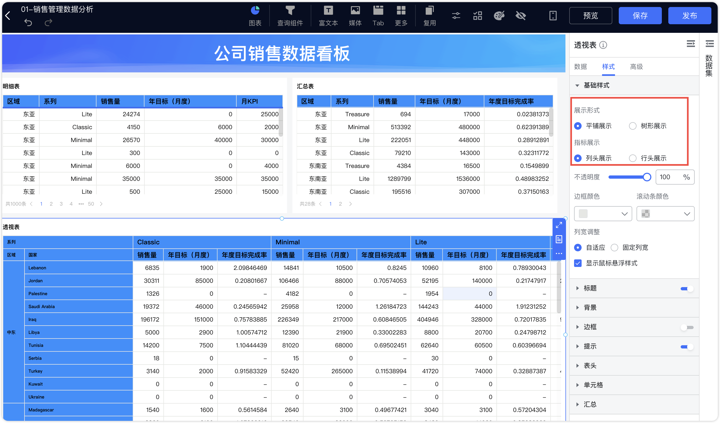The width and height of the screenshot is (720, 423).
Task: Enable the 边框 switch
Action: [687, 327]
